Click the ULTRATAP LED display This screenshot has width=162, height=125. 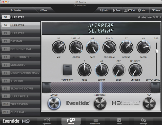tap(101, 28)
